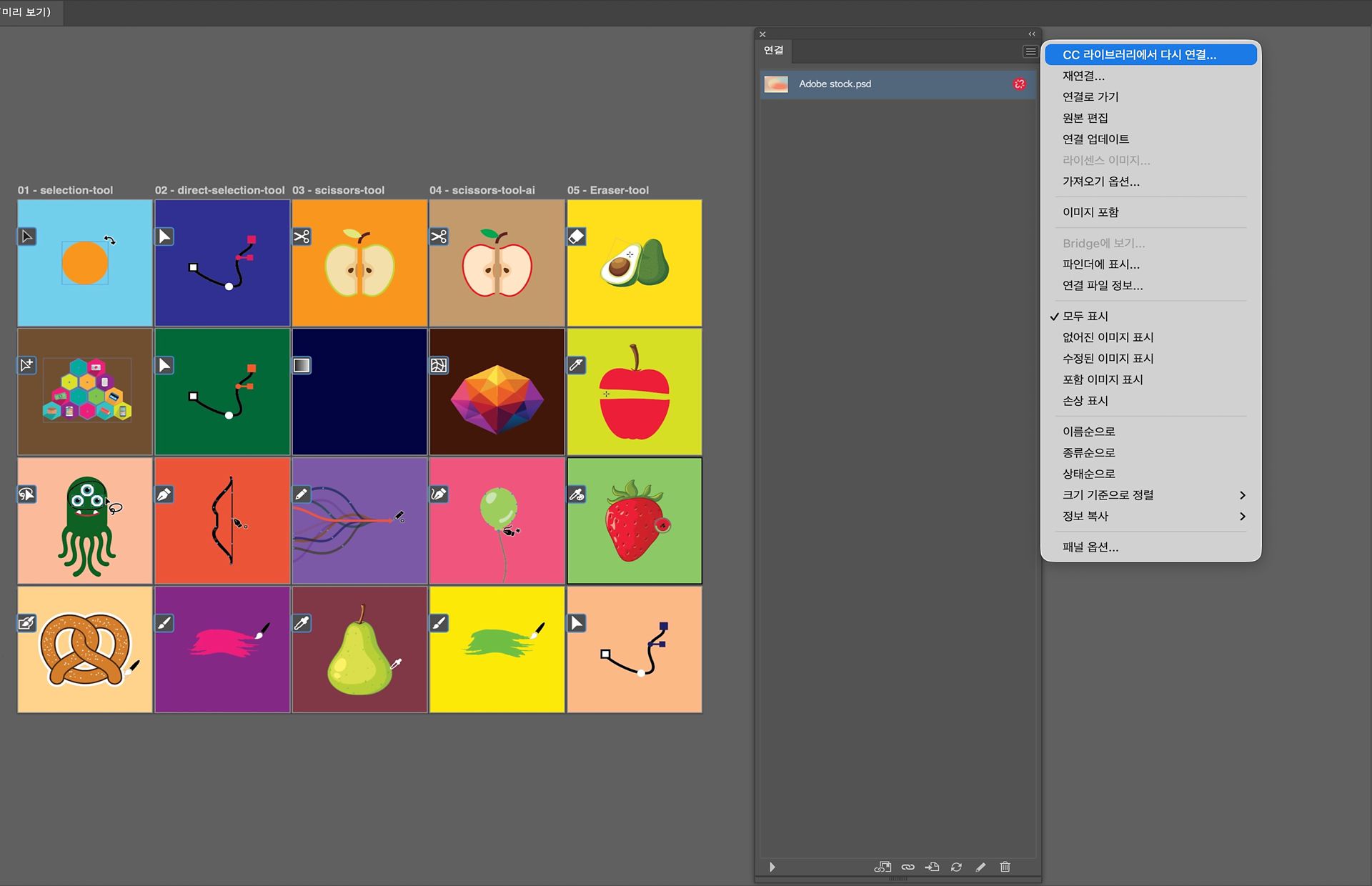Screen dimensions: 1372x886
Task: Click the paintbrush icon on the green stroke artboard
Action: click(439, 623)
